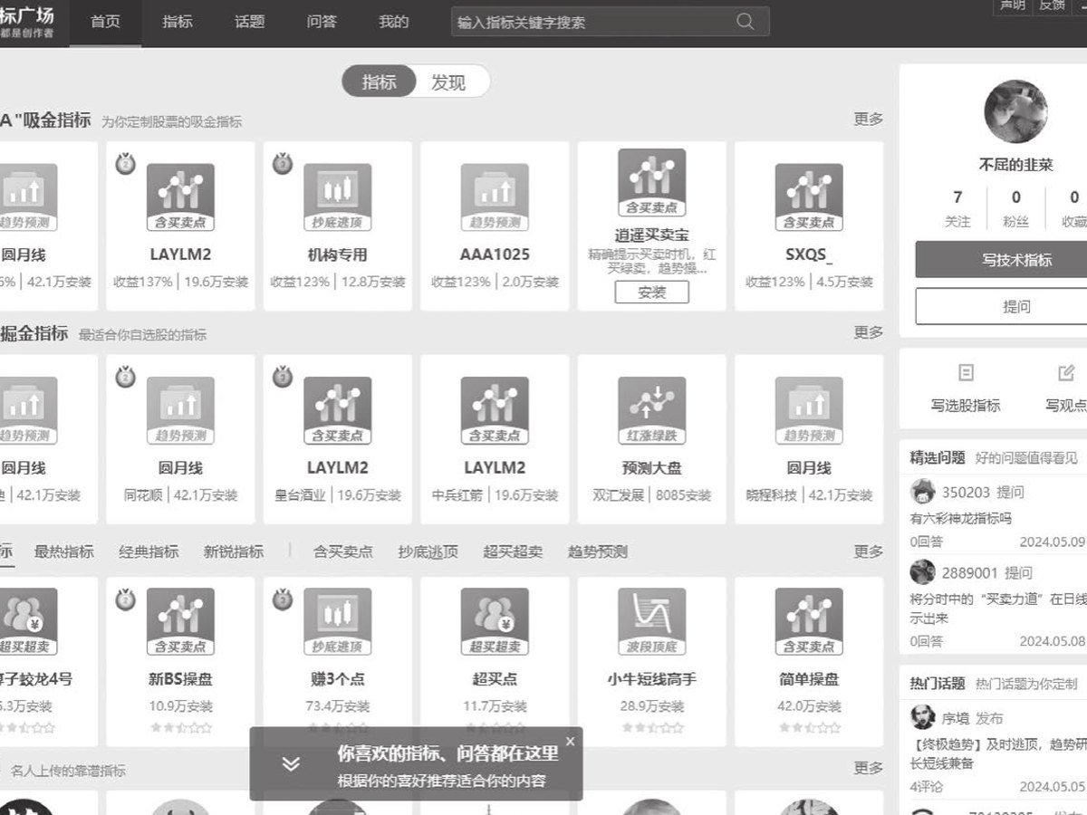Click 更多 beside 名人上传的靠谱指标
Screen dimensions: 1087x815
868,768
